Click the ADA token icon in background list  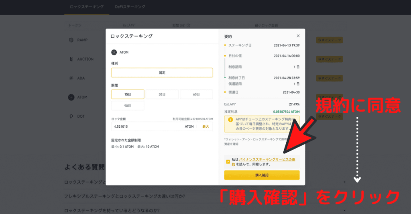[x=71, y=78]
